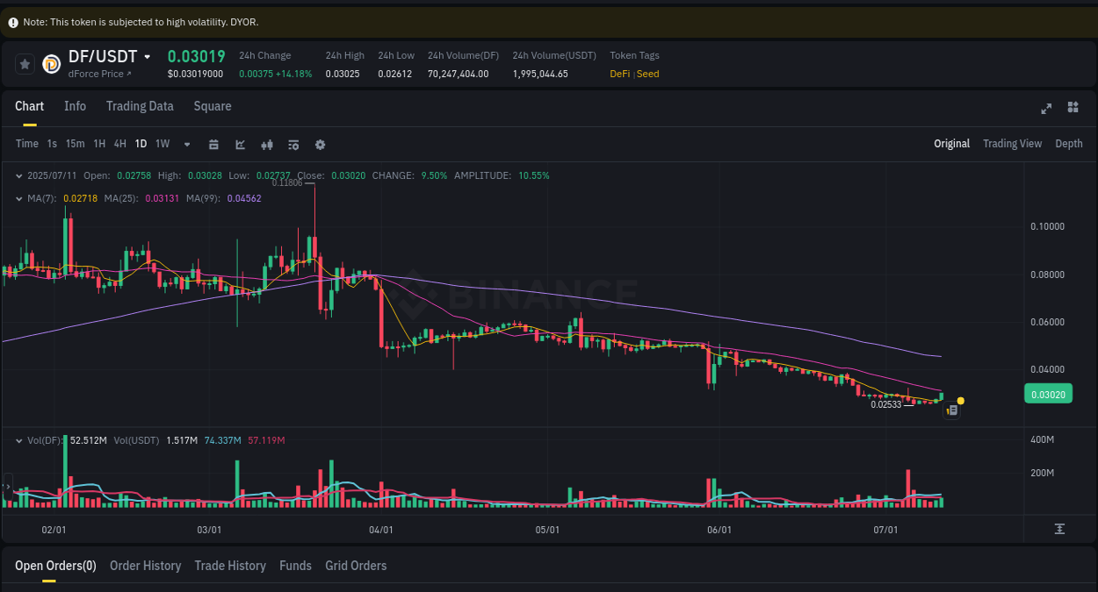The height and width of the screenshot is (592, 1098).
Task: Click the Depth view option
Action: (x=1068, y=143)
